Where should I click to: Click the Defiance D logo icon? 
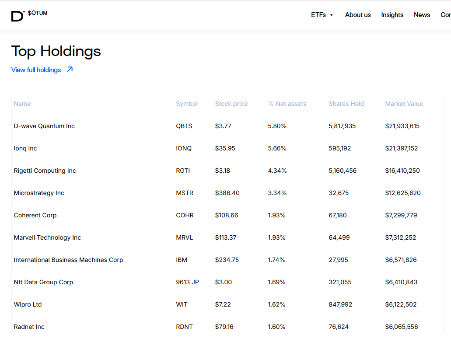pos(18,16)
